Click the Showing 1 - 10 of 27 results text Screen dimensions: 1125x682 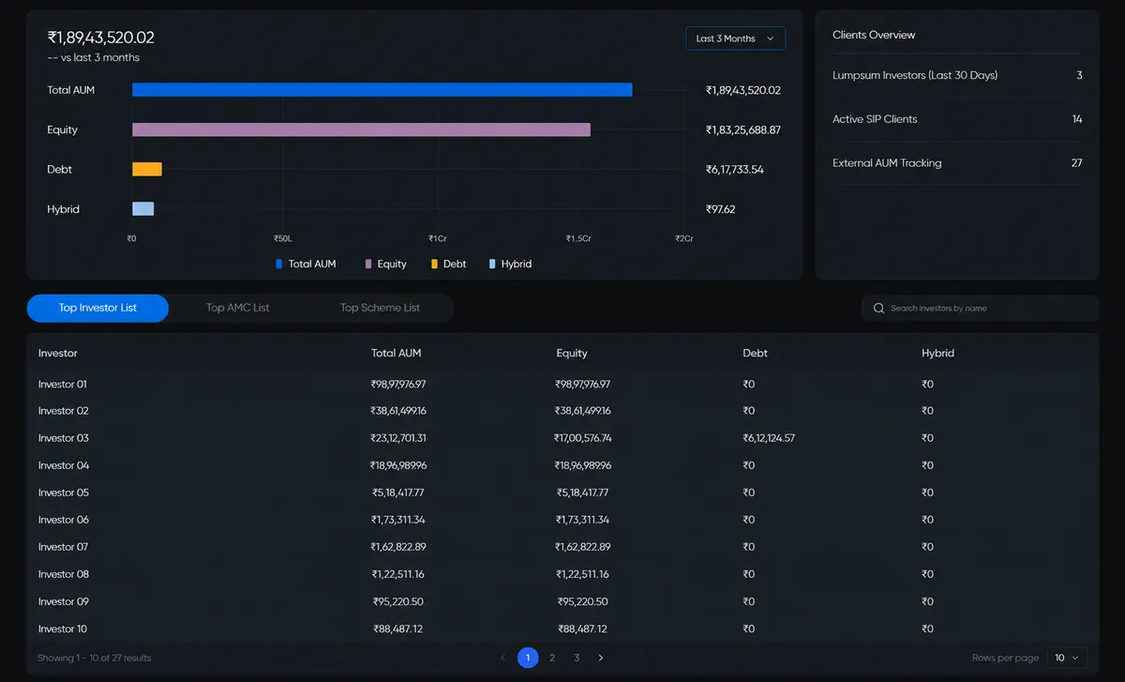tap(94, 658)
